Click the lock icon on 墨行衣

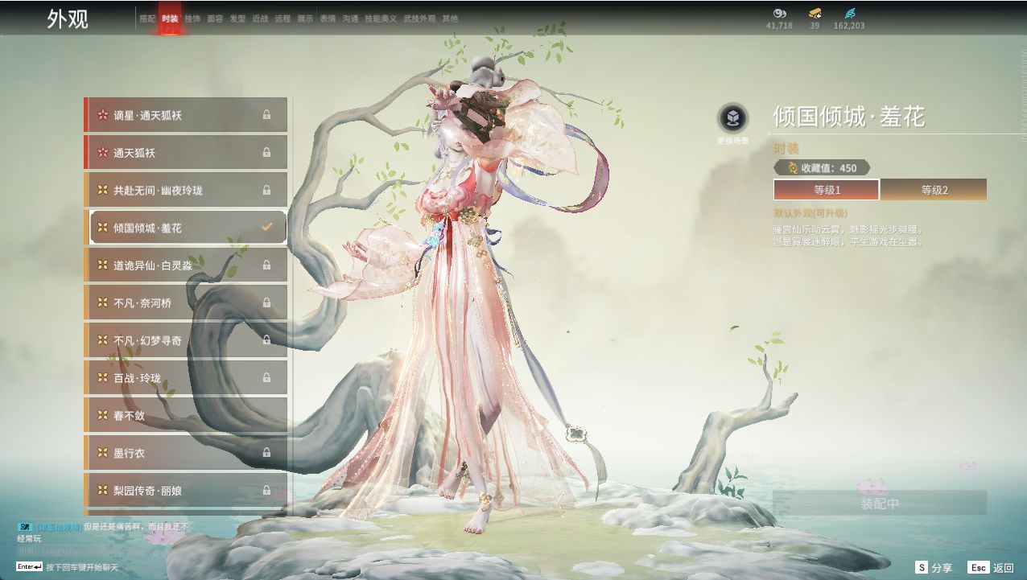click(266, 453)
